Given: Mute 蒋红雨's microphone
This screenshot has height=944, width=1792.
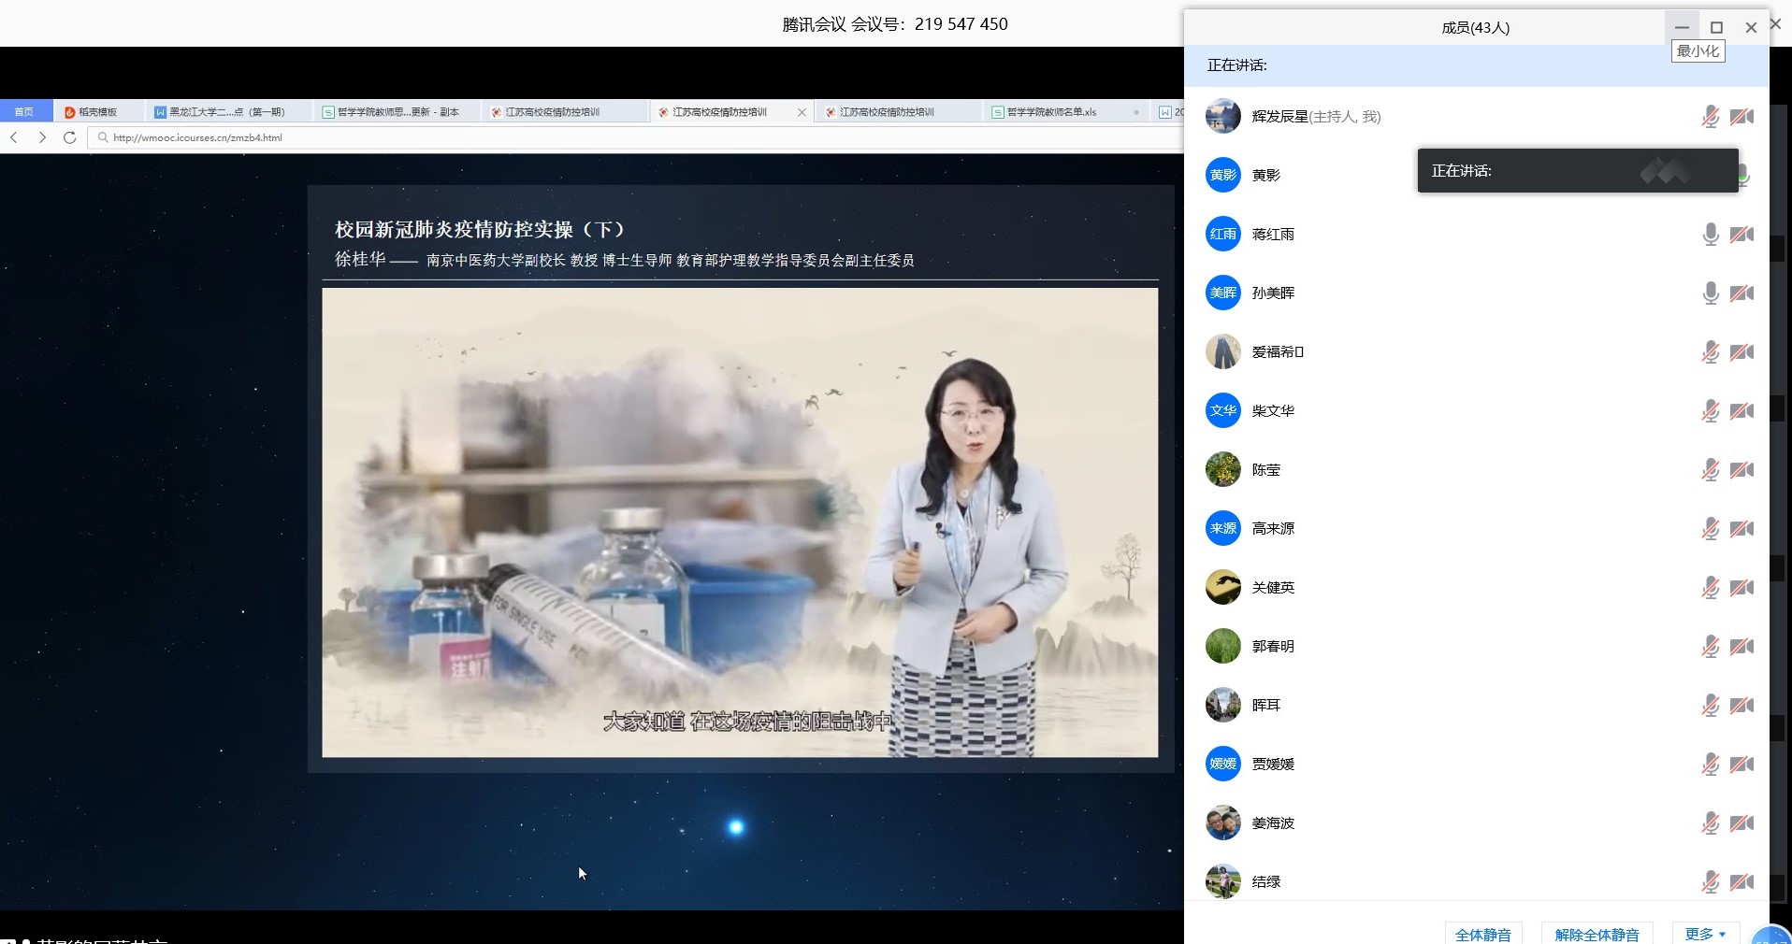Looking at the screenshot, I should pyautogui.click(x=1710, y=235).
